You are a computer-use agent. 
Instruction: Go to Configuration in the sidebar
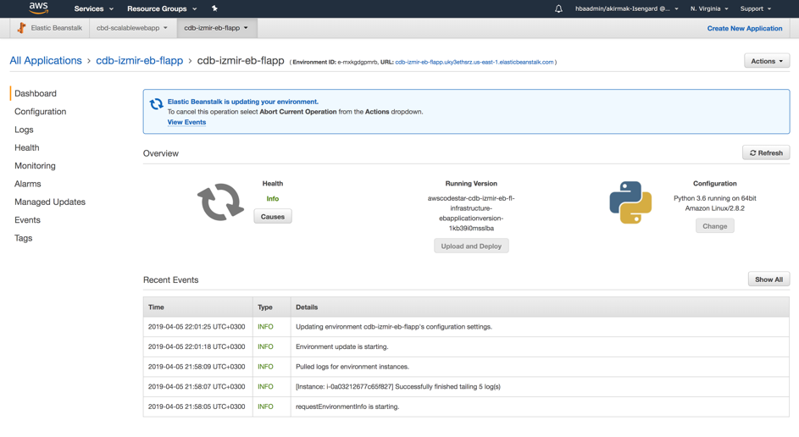(41, 112)
